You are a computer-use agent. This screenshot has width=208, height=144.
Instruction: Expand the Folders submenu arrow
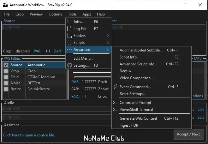(x=108, y=35)
